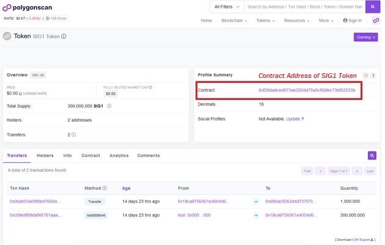The image size is (385, 245).
Task: Open the Analytics tab
Action: pos(119,155)
